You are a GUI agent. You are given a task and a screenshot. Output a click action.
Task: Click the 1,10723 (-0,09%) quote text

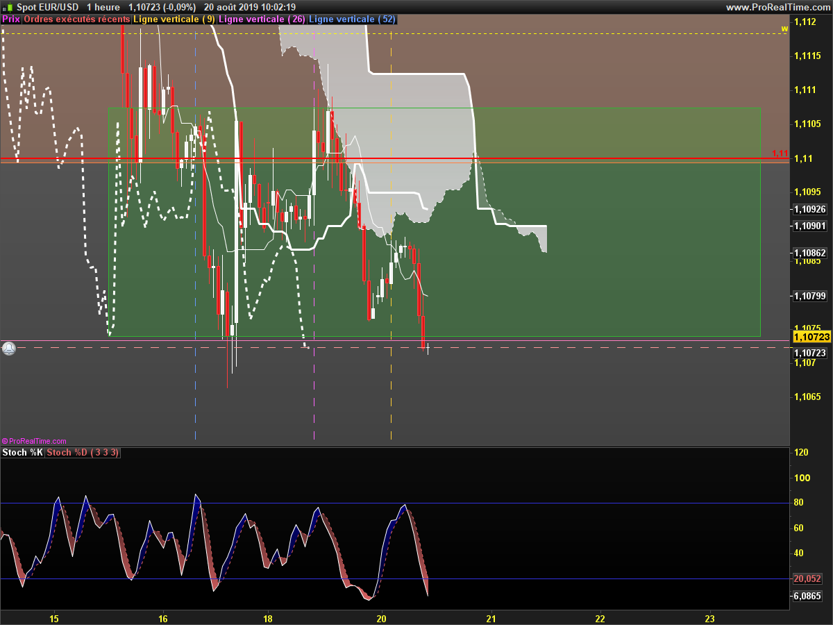[162, 7]
